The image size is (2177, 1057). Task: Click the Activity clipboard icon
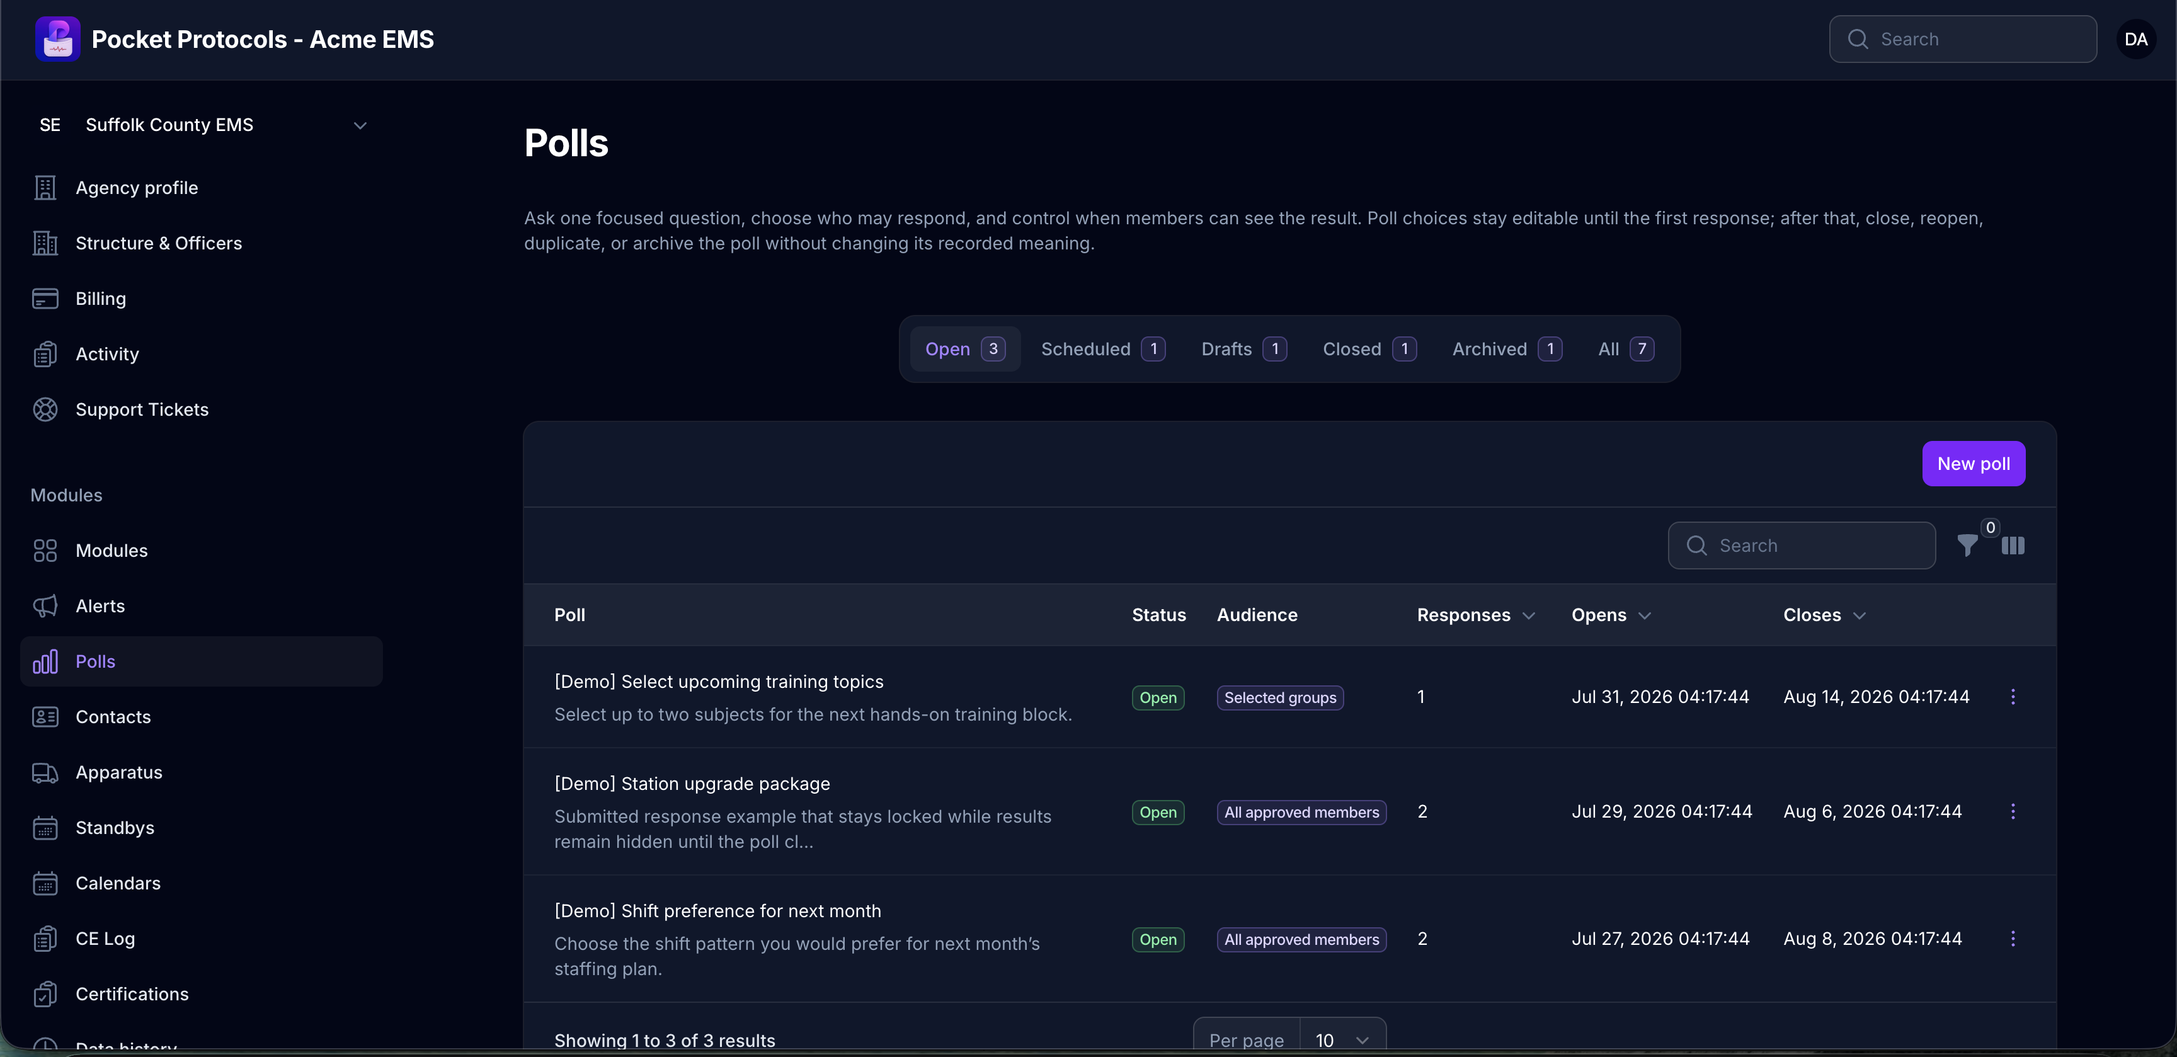(45, 354)
